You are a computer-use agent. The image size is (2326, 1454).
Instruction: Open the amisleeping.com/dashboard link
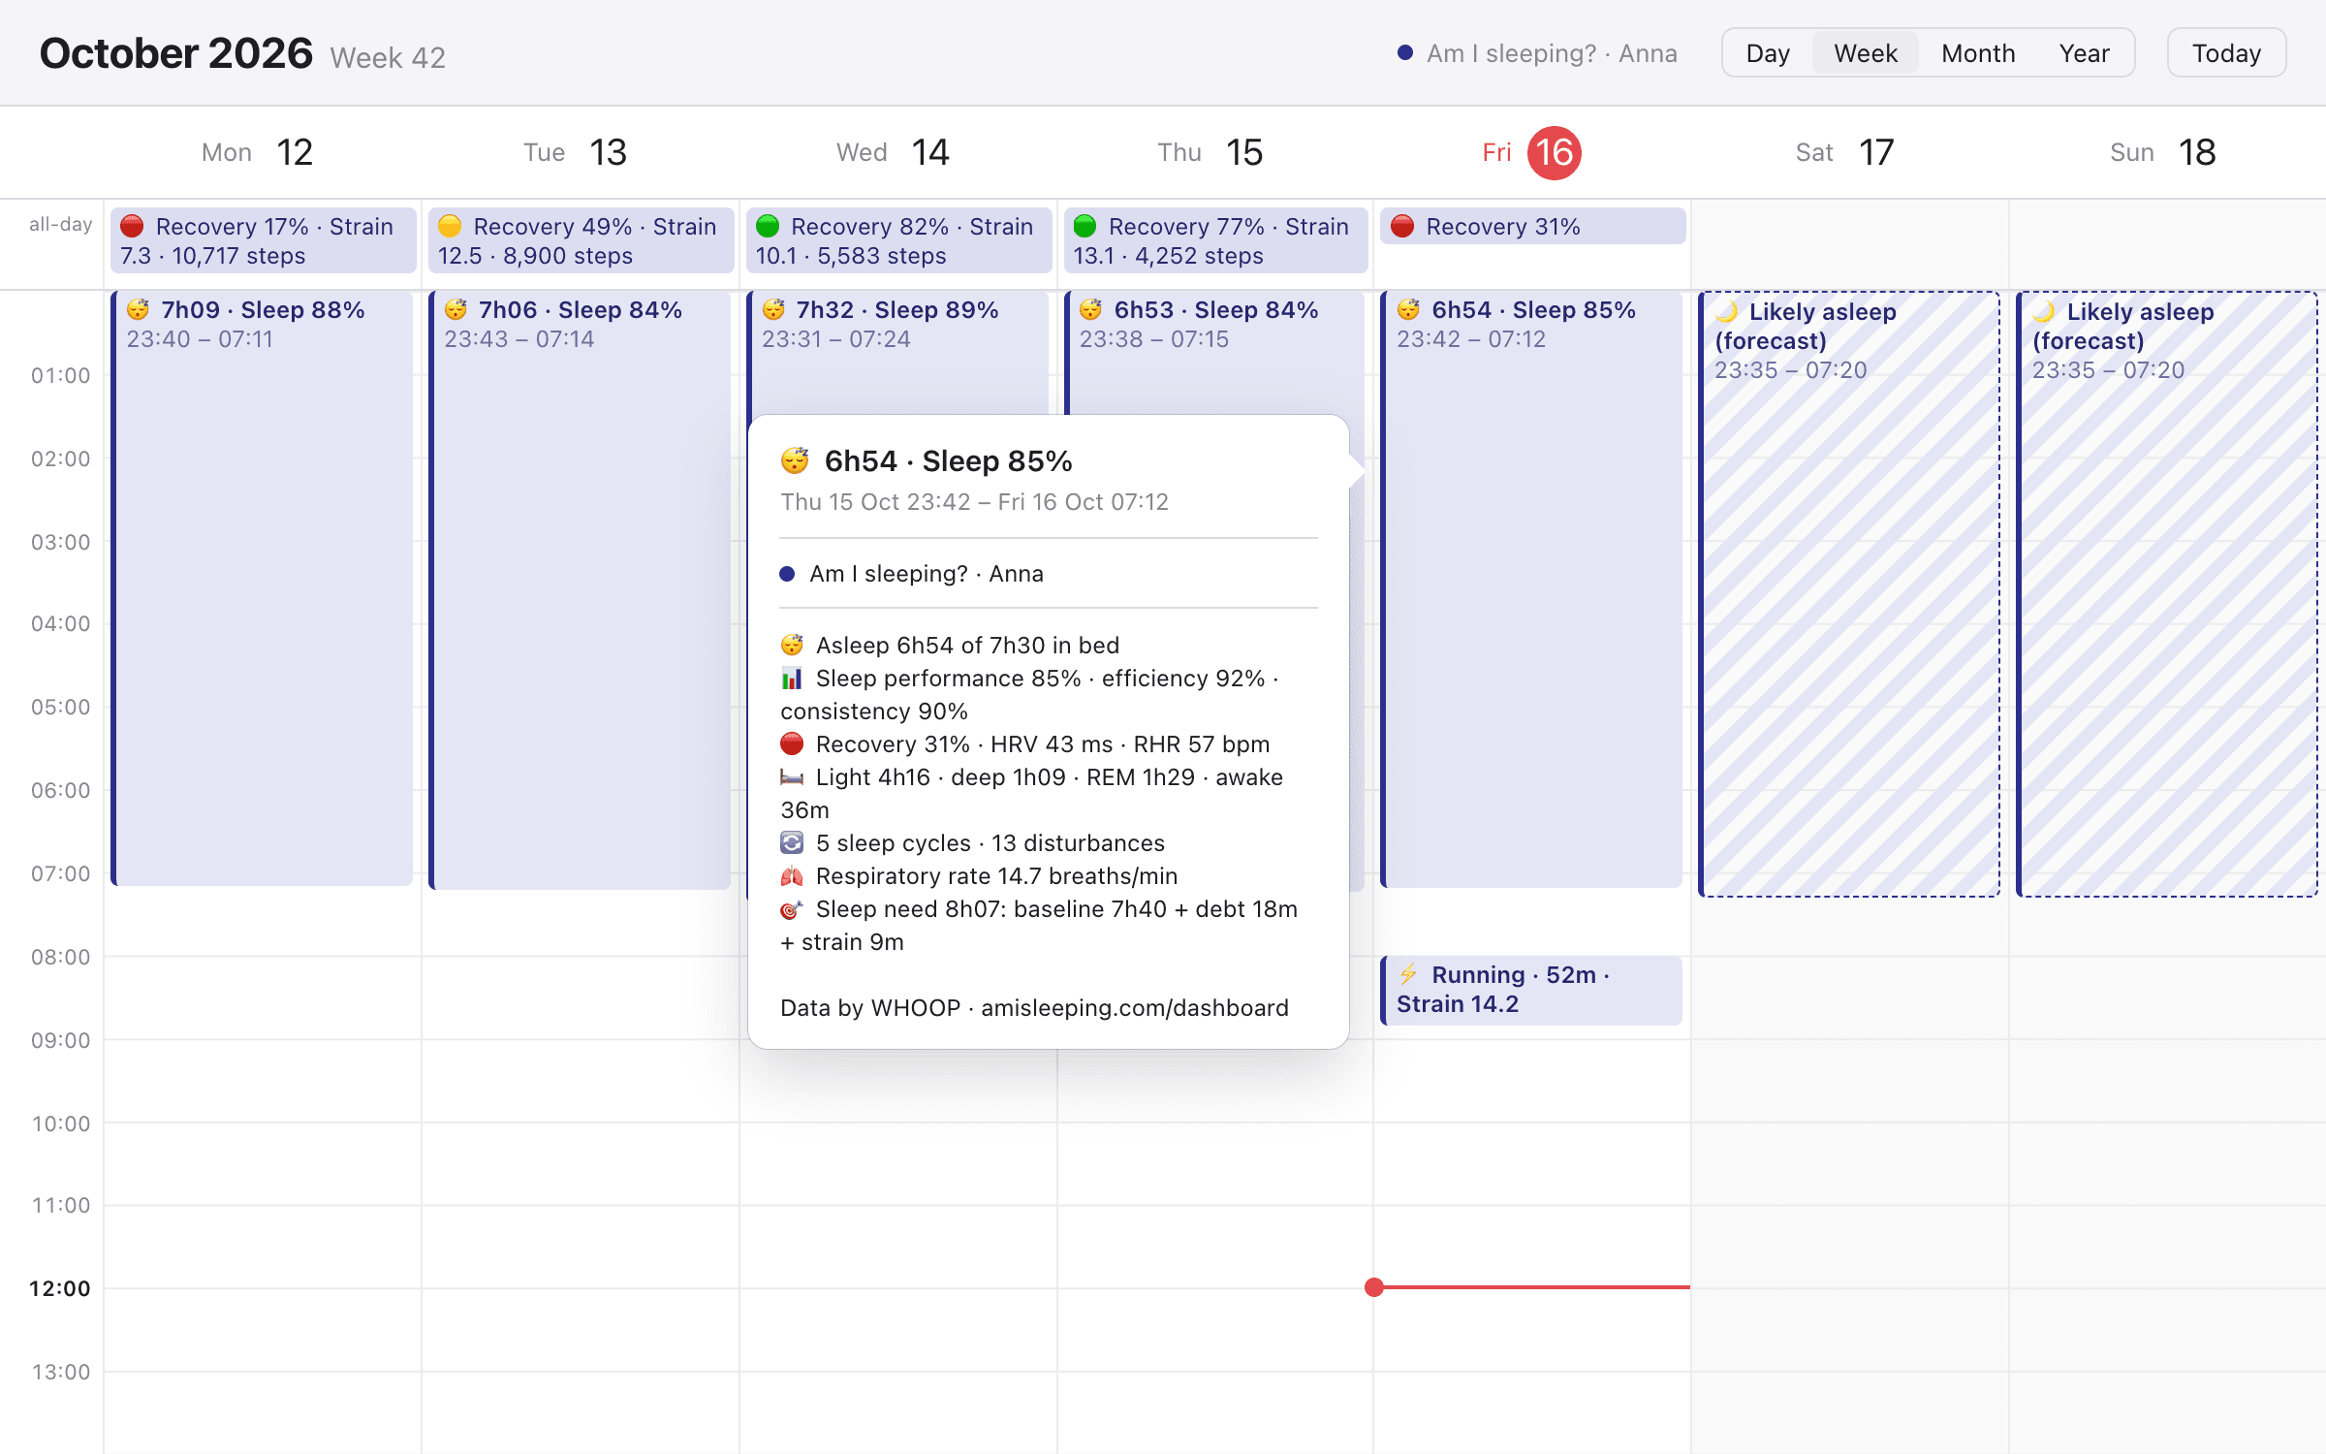[x=1135, y=1008]
